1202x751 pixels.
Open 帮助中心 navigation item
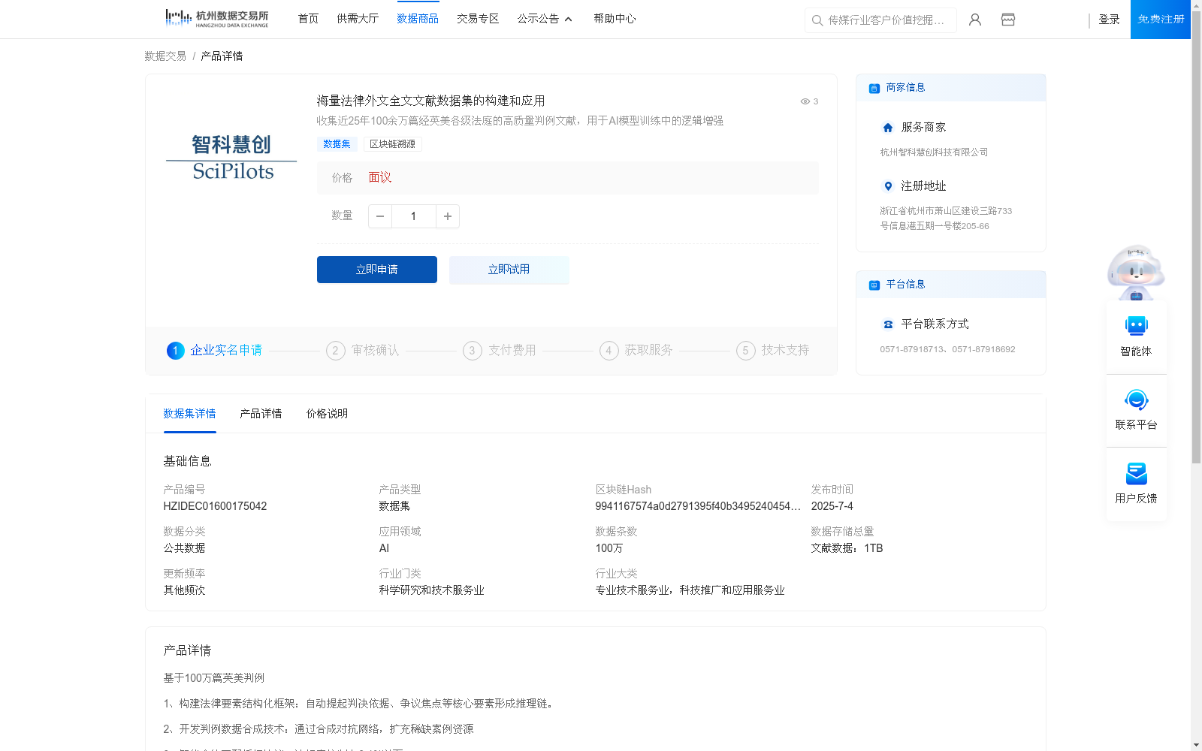tap(615, 19)
